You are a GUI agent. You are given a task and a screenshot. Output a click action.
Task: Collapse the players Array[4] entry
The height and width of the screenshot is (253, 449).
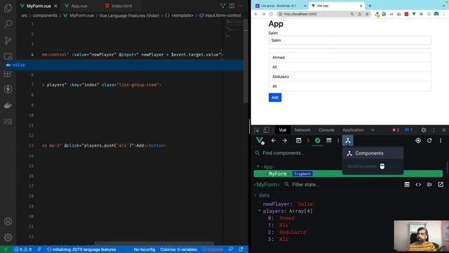(260, 211)
